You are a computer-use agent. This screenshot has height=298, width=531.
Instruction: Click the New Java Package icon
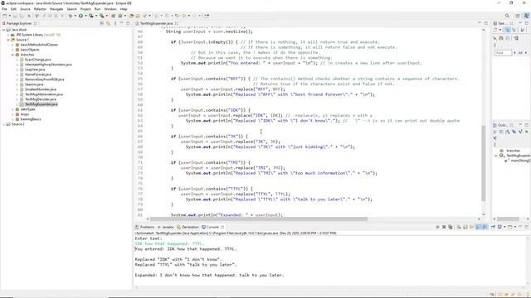pyautogui.click(x=113, y=16)
